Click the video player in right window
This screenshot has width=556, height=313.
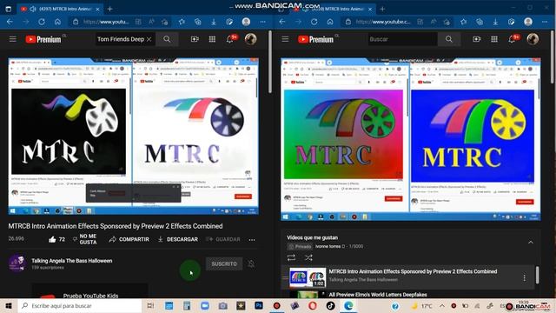(x=411, y=139)
